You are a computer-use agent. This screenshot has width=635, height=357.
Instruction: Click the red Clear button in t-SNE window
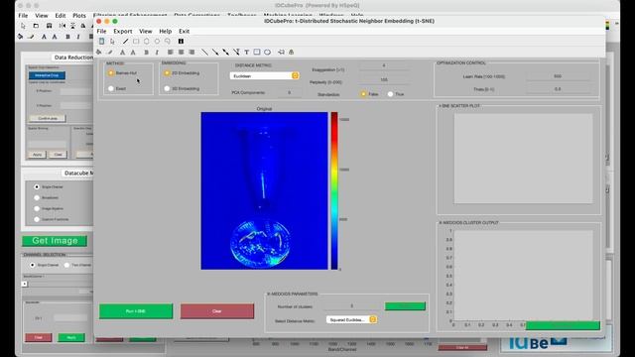(x=217, y=311)
